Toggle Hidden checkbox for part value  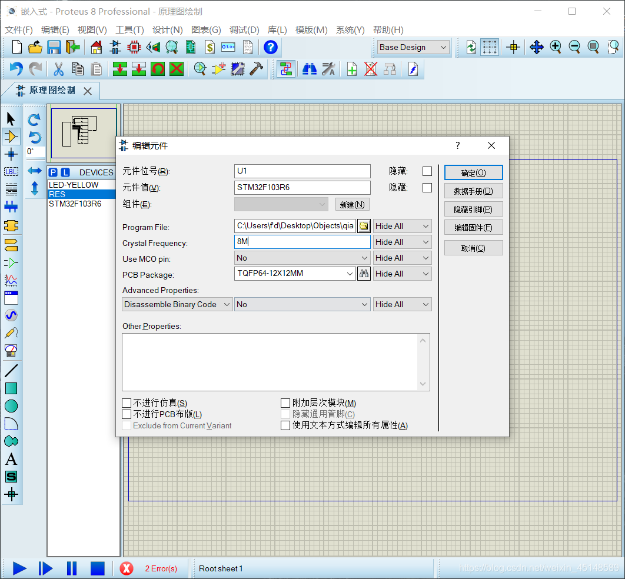(x=427, y=188)
